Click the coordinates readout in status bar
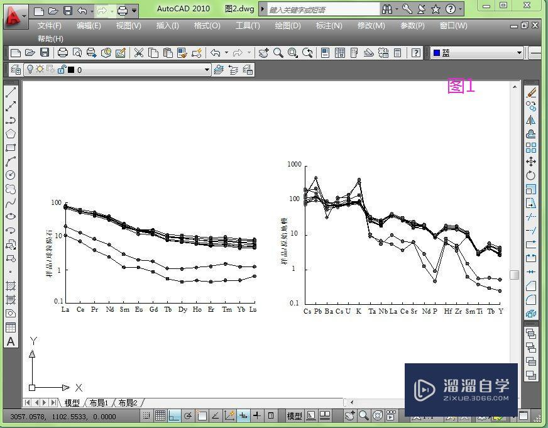 click(x=63, y=417)
